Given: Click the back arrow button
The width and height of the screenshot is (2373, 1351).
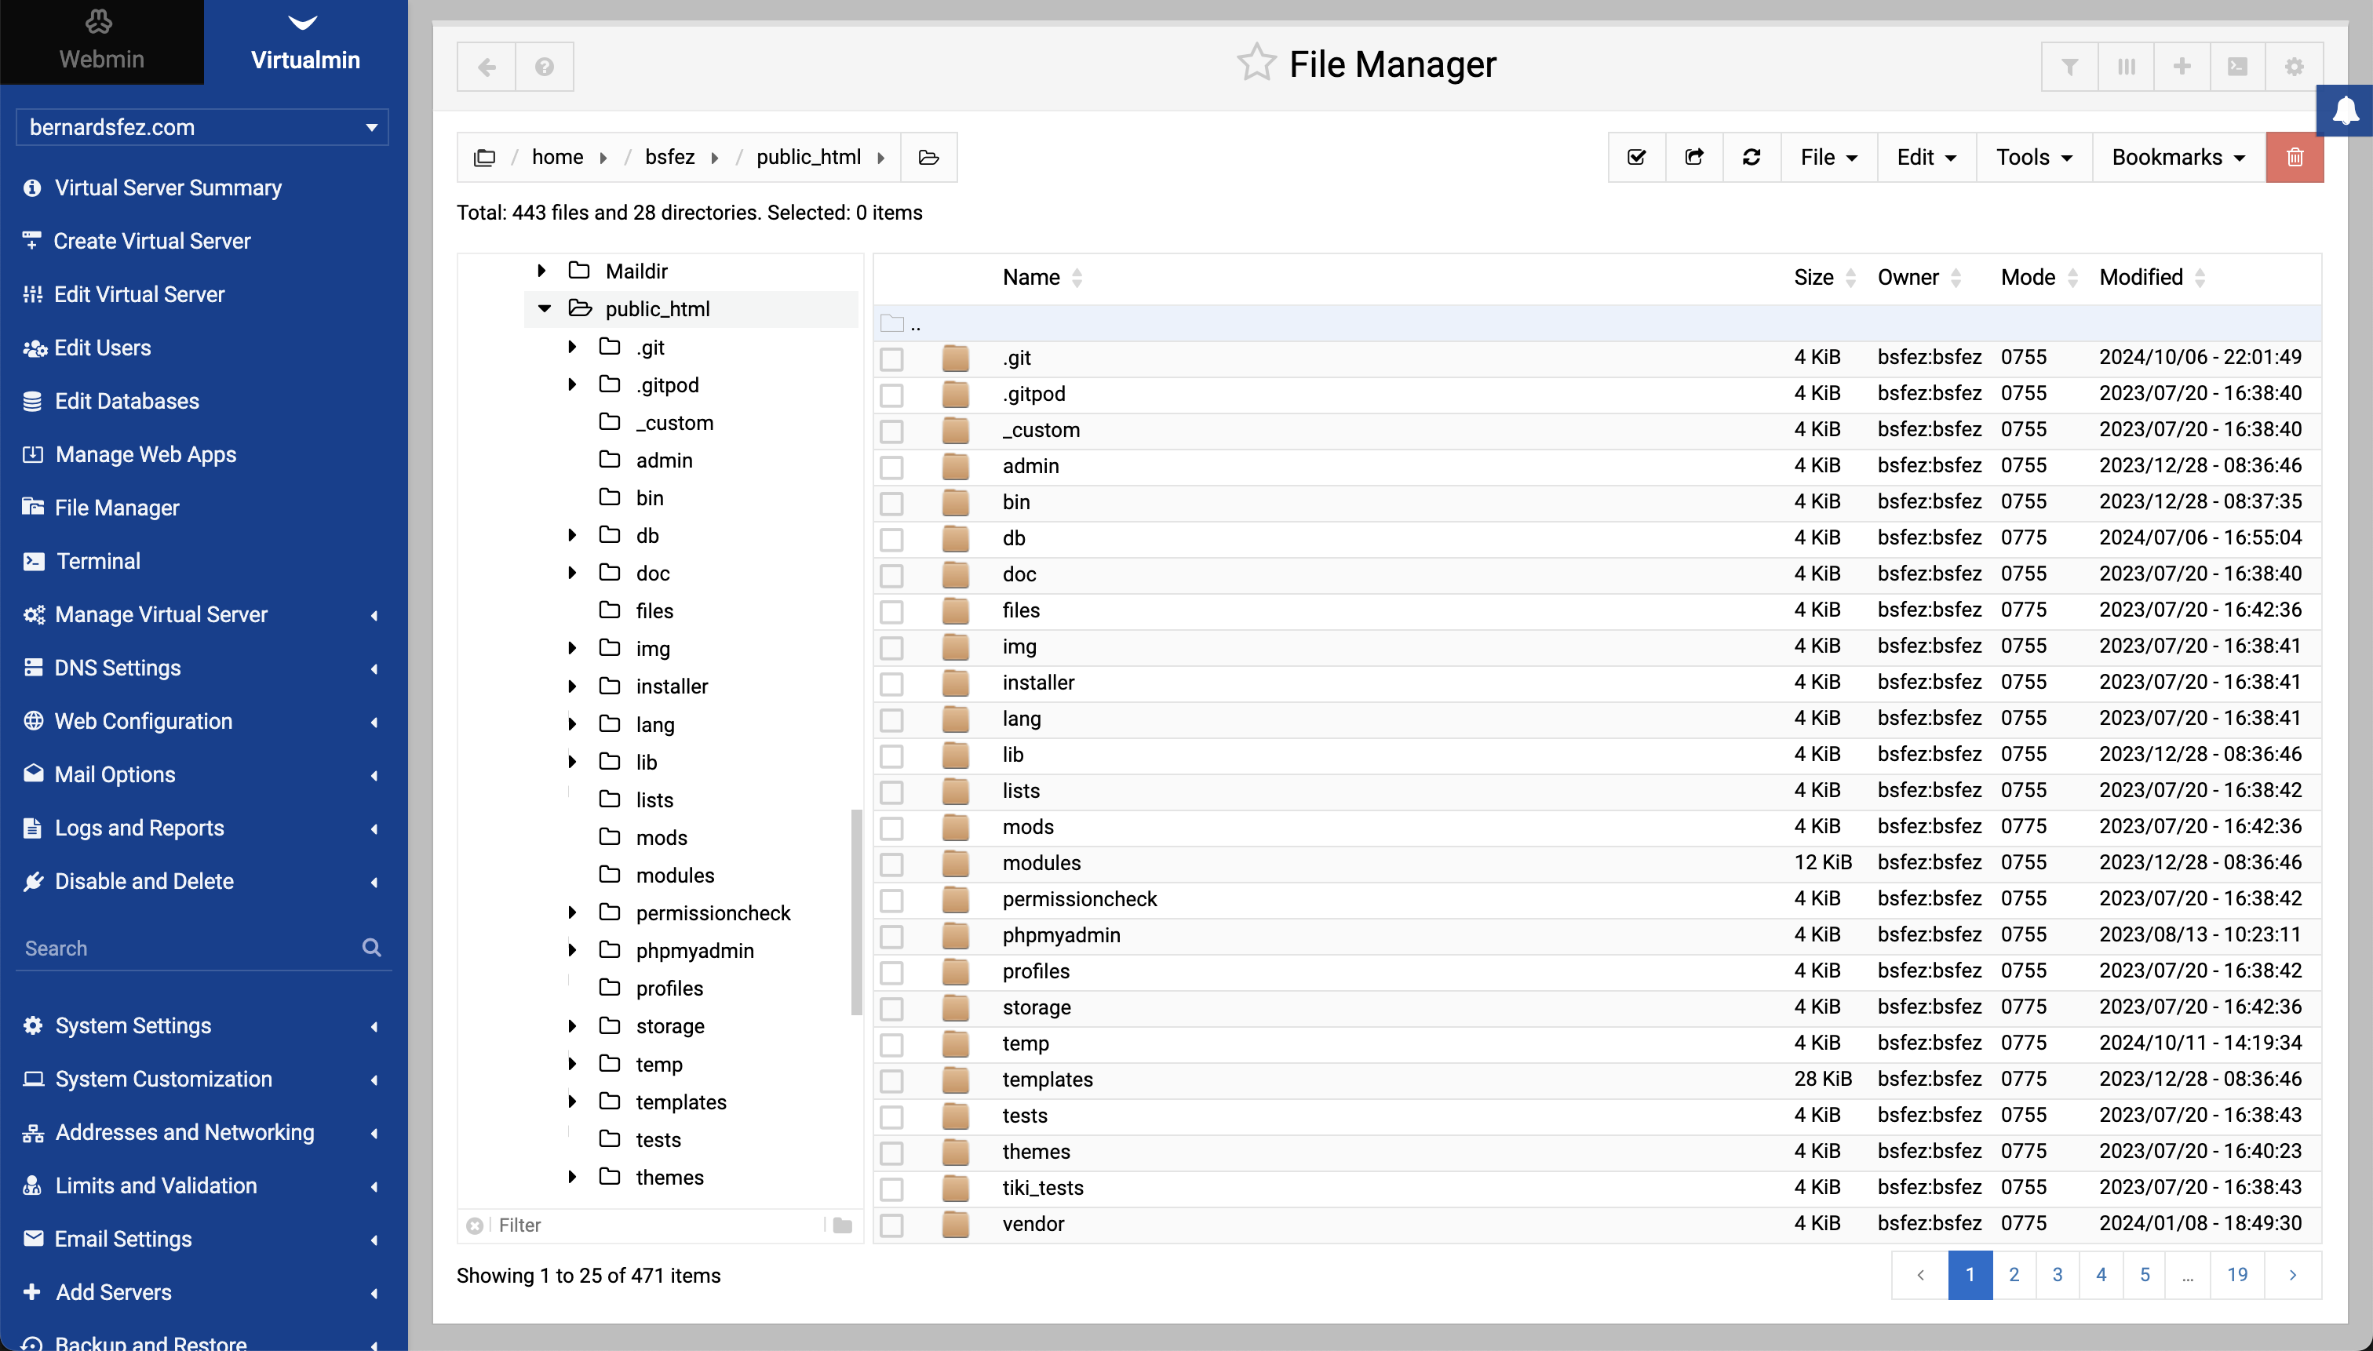Looking at the screenshot, I should pyautogui.click(x=487, y=67).
